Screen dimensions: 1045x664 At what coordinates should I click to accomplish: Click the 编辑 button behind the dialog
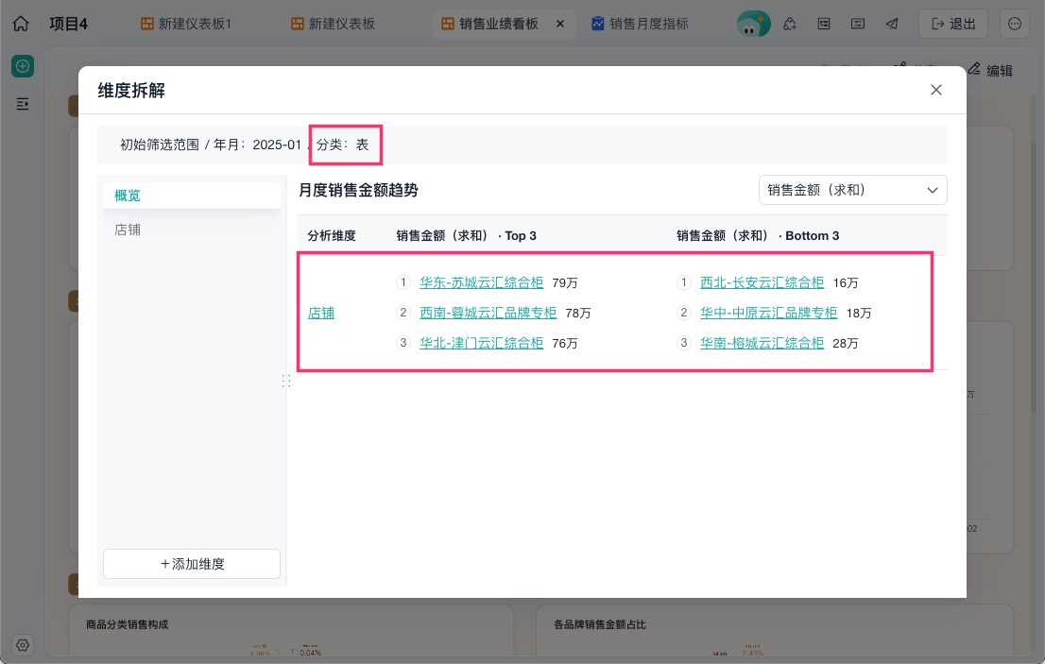coord(990,70)
